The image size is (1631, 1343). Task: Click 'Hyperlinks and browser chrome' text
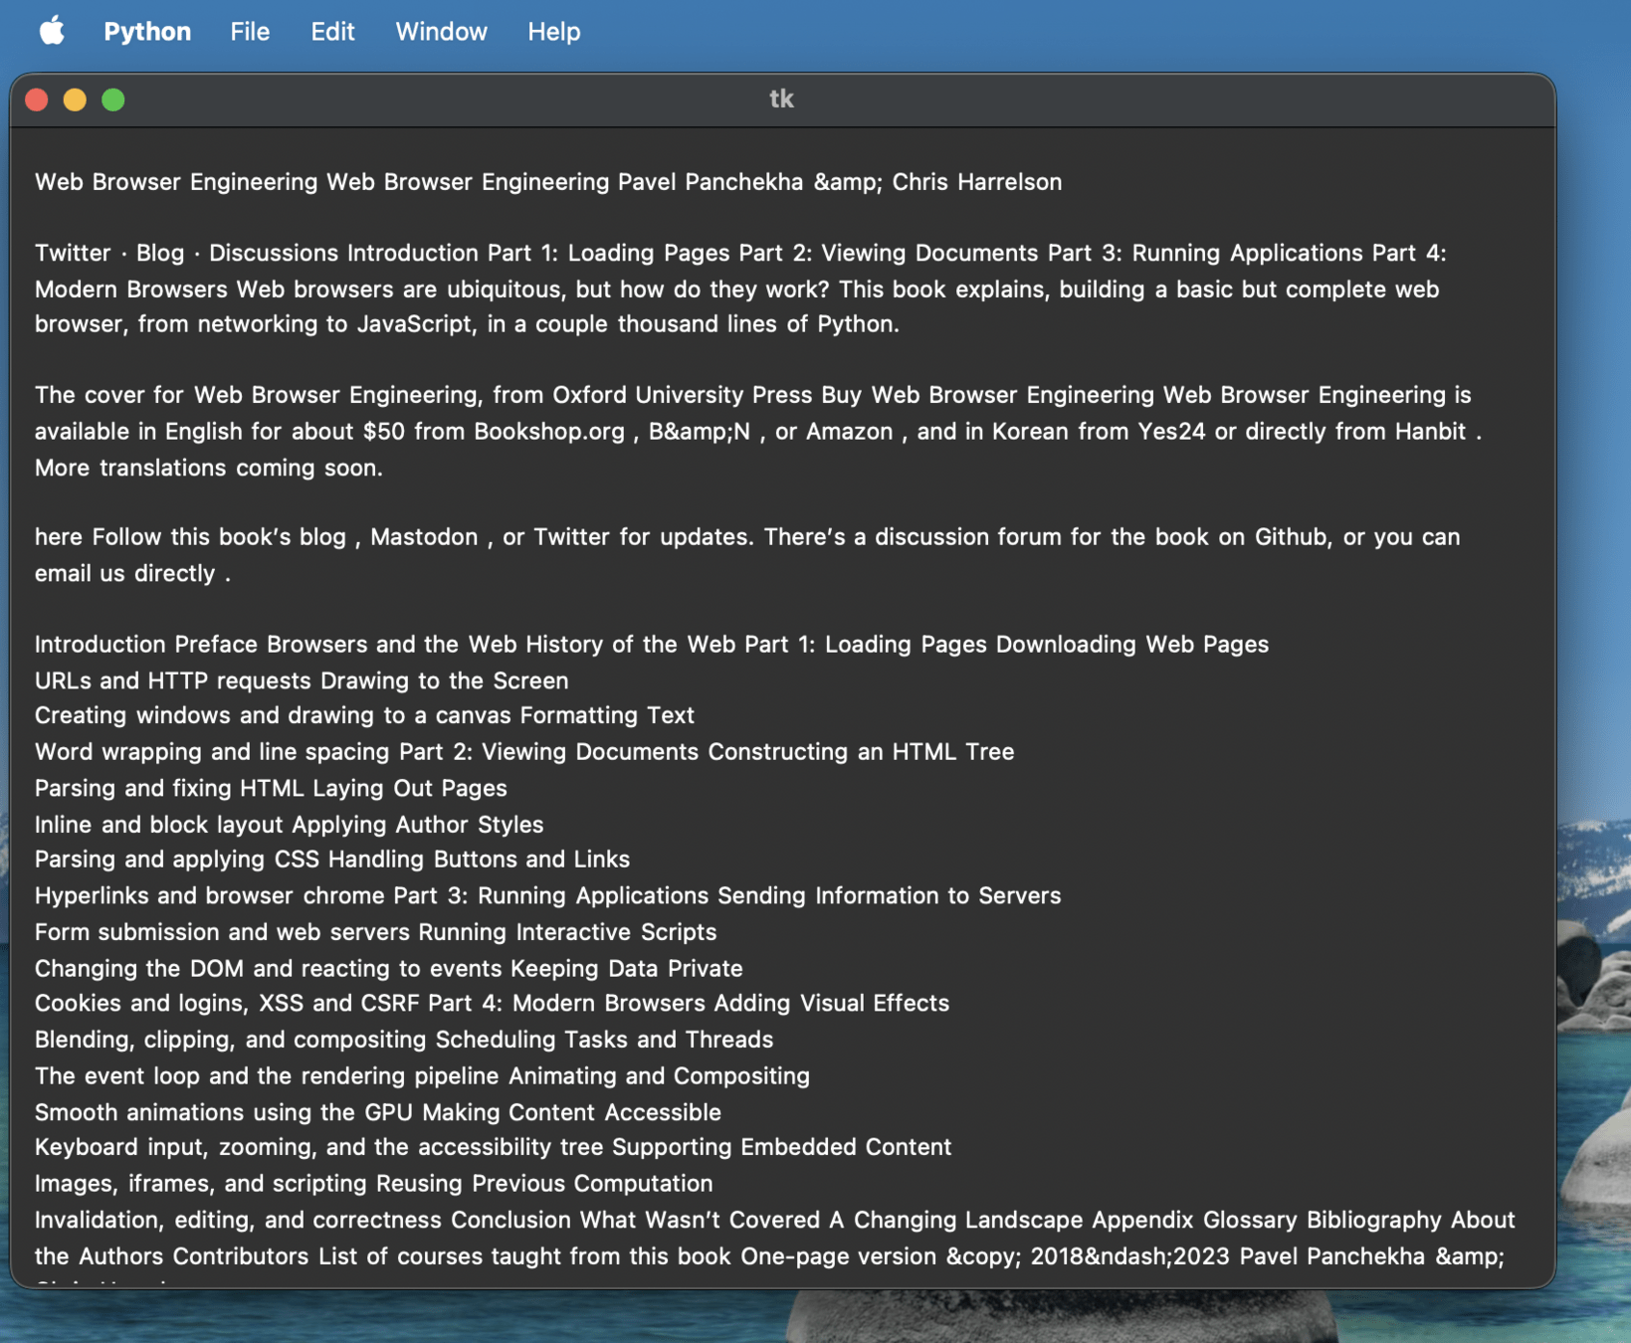point(209,896)
